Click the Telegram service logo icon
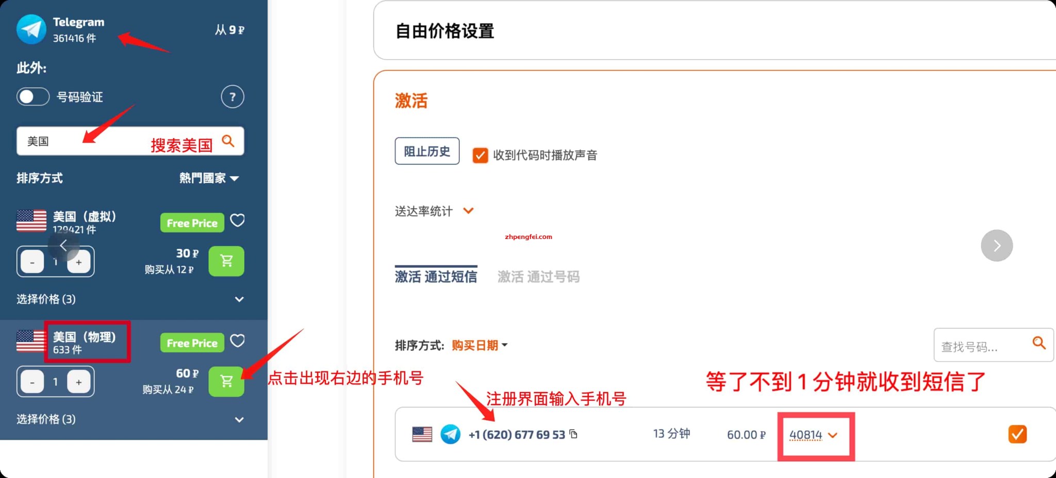Screen dimensions: 1056x478 31,29
